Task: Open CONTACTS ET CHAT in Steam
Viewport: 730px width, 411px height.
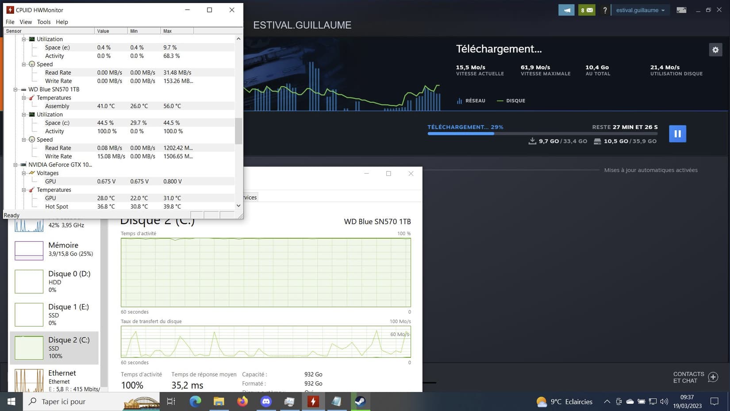Action: coord(688,377)
